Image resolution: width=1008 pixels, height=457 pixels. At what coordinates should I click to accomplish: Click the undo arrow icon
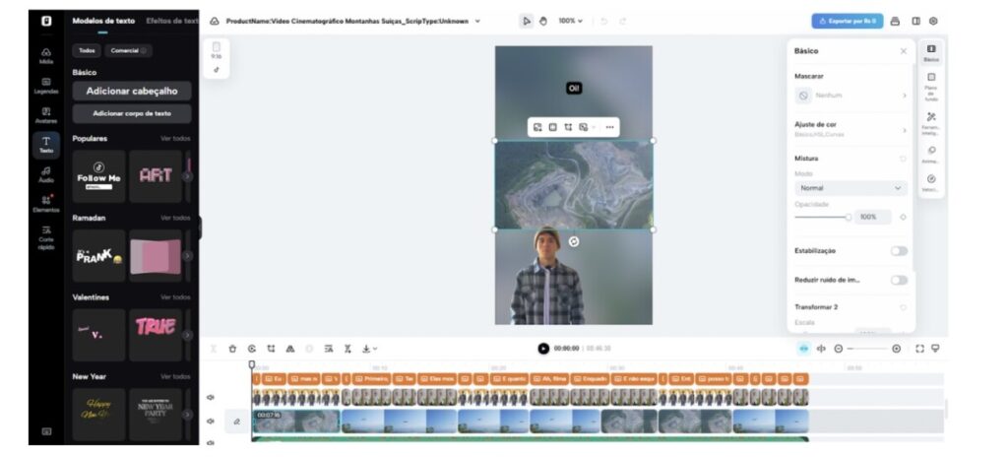[x=603, y=22]
